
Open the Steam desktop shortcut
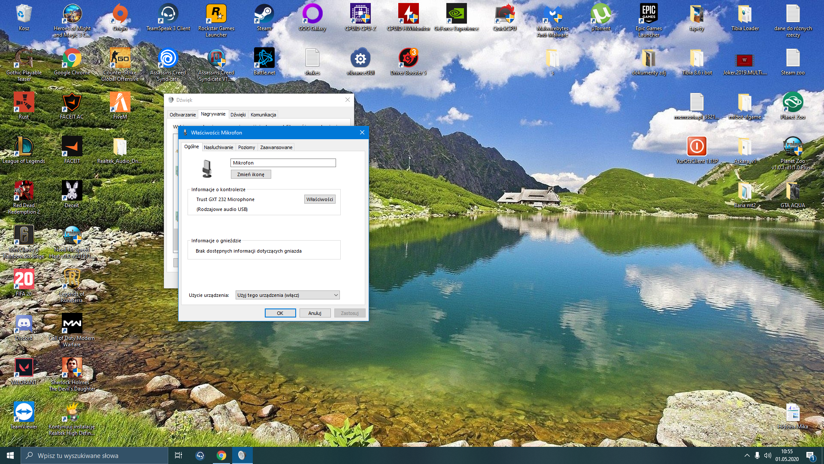coord(264,15)
